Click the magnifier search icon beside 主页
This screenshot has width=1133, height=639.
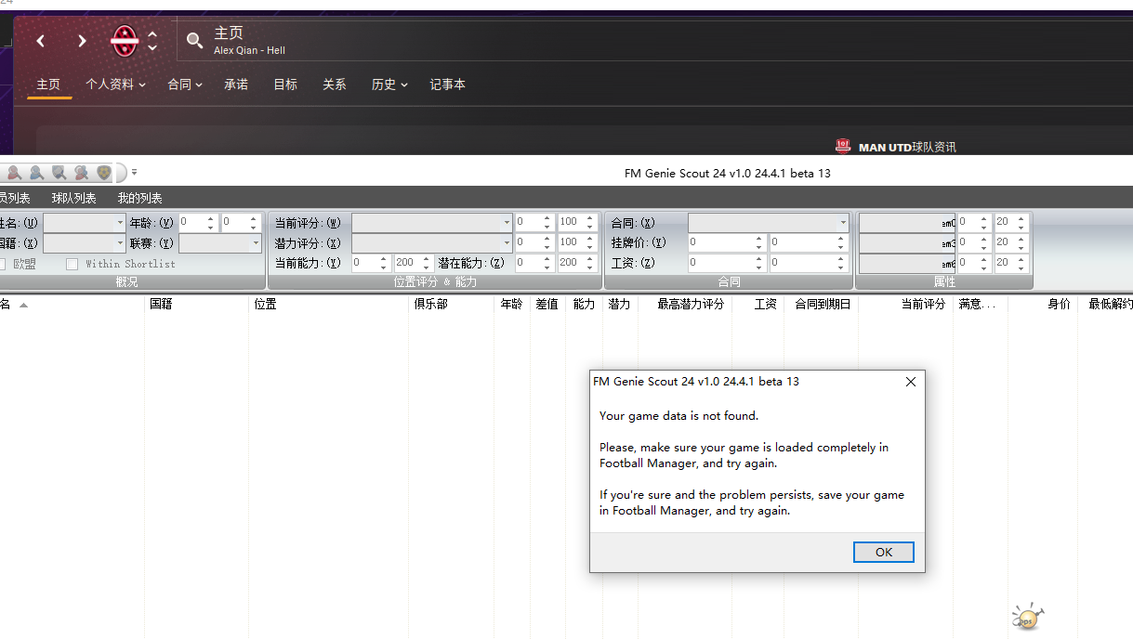click(x=194, y=40)
